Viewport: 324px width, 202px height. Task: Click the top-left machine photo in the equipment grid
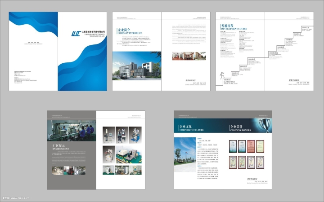[x=110, y=135]
